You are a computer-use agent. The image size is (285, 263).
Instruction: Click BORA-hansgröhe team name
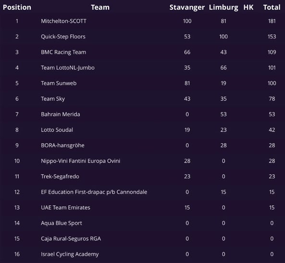62,145
